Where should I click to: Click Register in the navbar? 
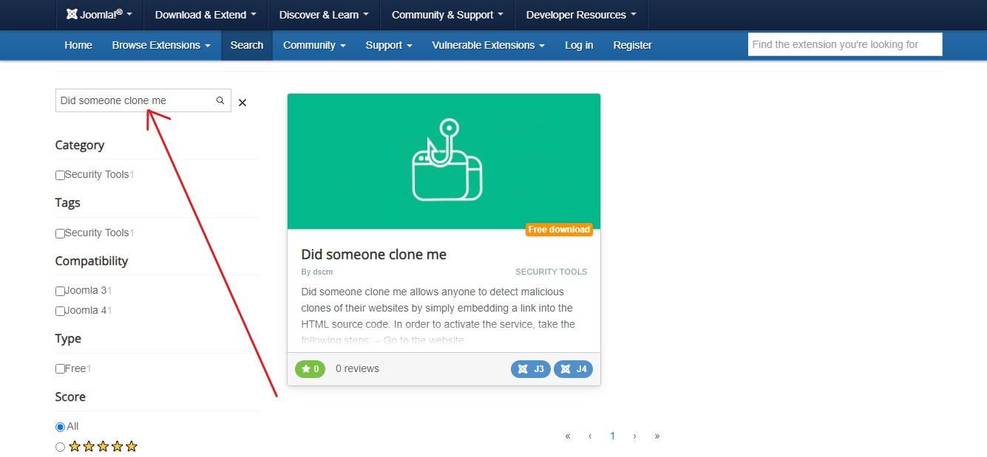click(x=633, y=45)
